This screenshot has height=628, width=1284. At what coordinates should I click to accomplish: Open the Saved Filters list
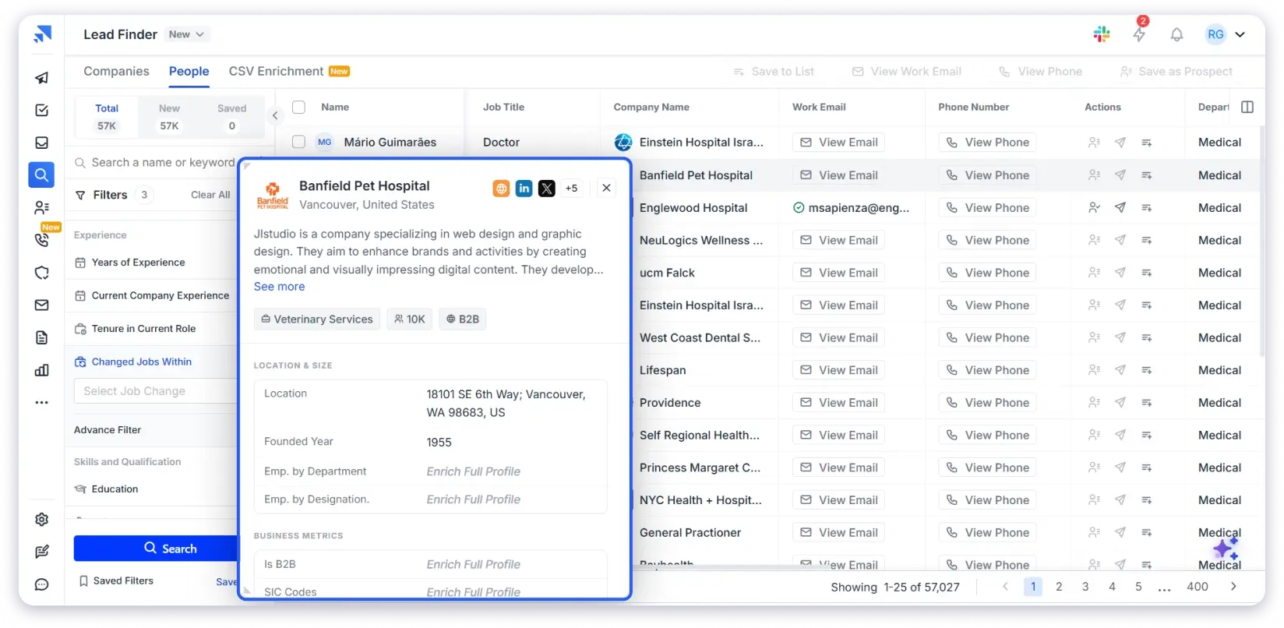(116, 581)
